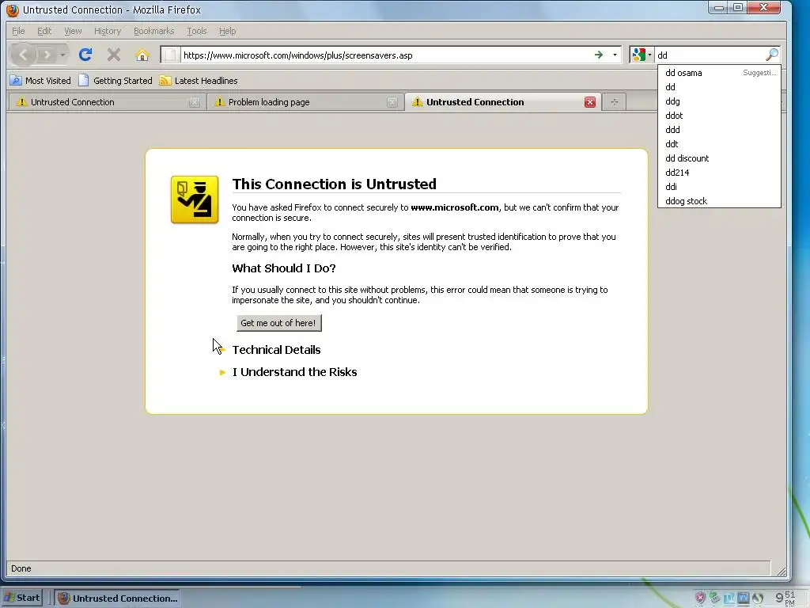Click the window resize grip corner

[x=781, y=572]
